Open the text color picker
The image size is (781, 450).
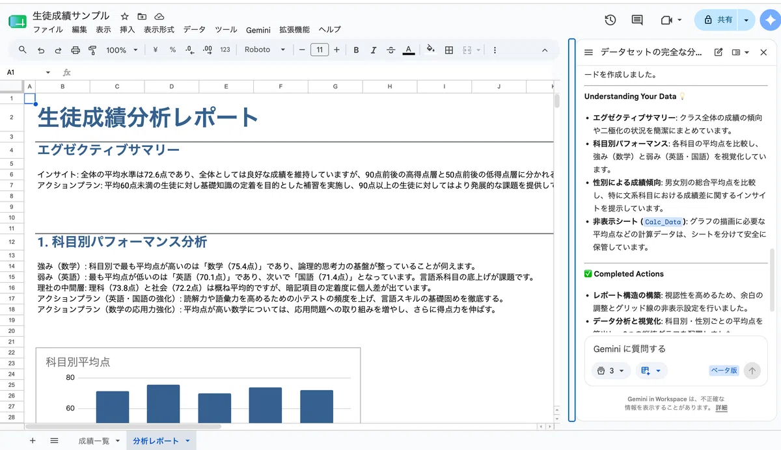(408, 50)
